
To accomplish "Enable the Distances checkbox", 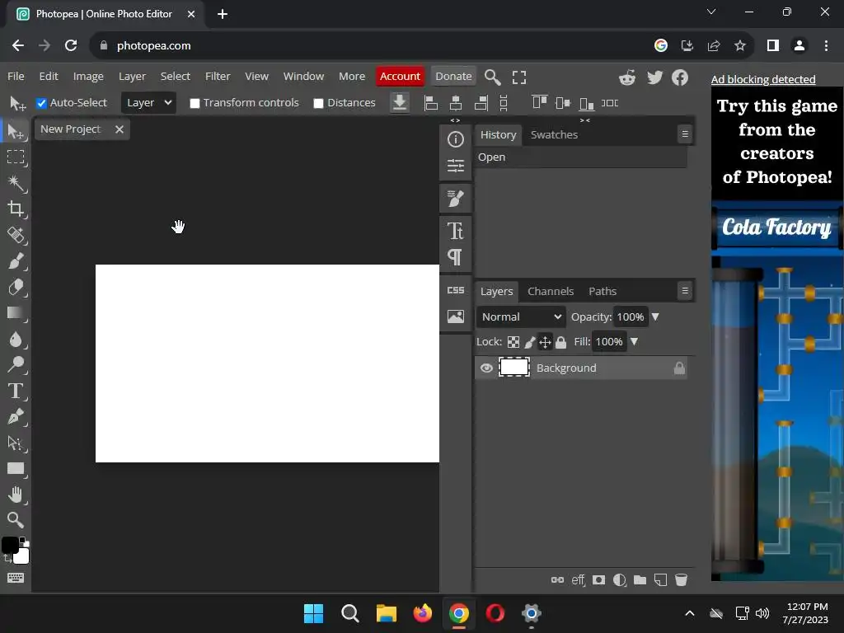I will [x=319, y=103].
